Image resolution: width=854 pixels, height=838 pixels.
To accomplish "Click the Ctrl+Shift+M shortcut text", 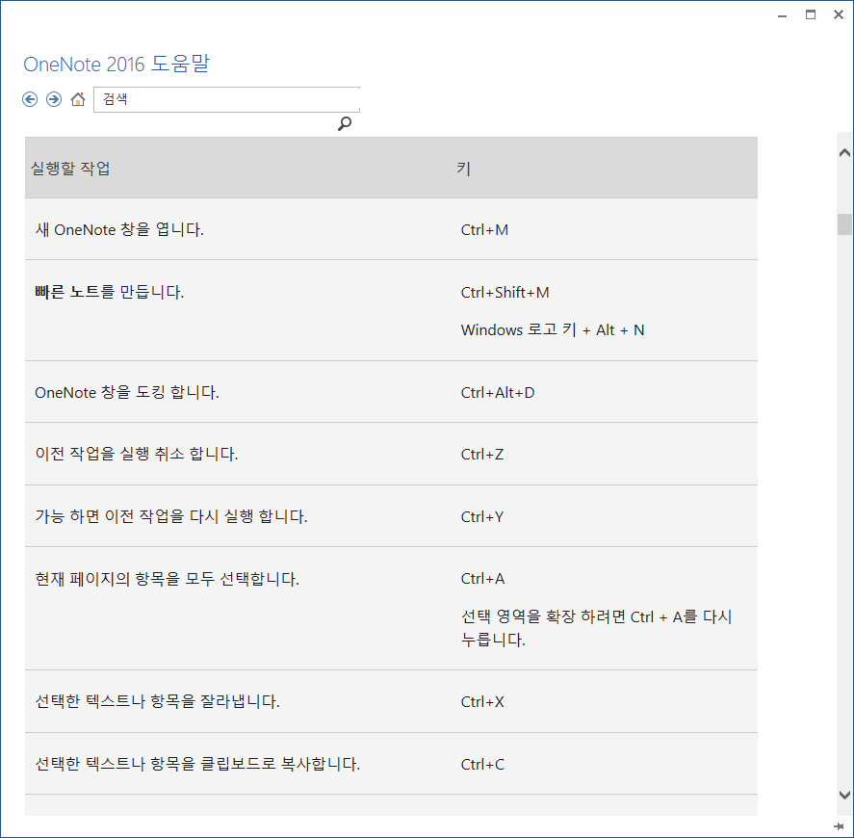I will point(505,293).
